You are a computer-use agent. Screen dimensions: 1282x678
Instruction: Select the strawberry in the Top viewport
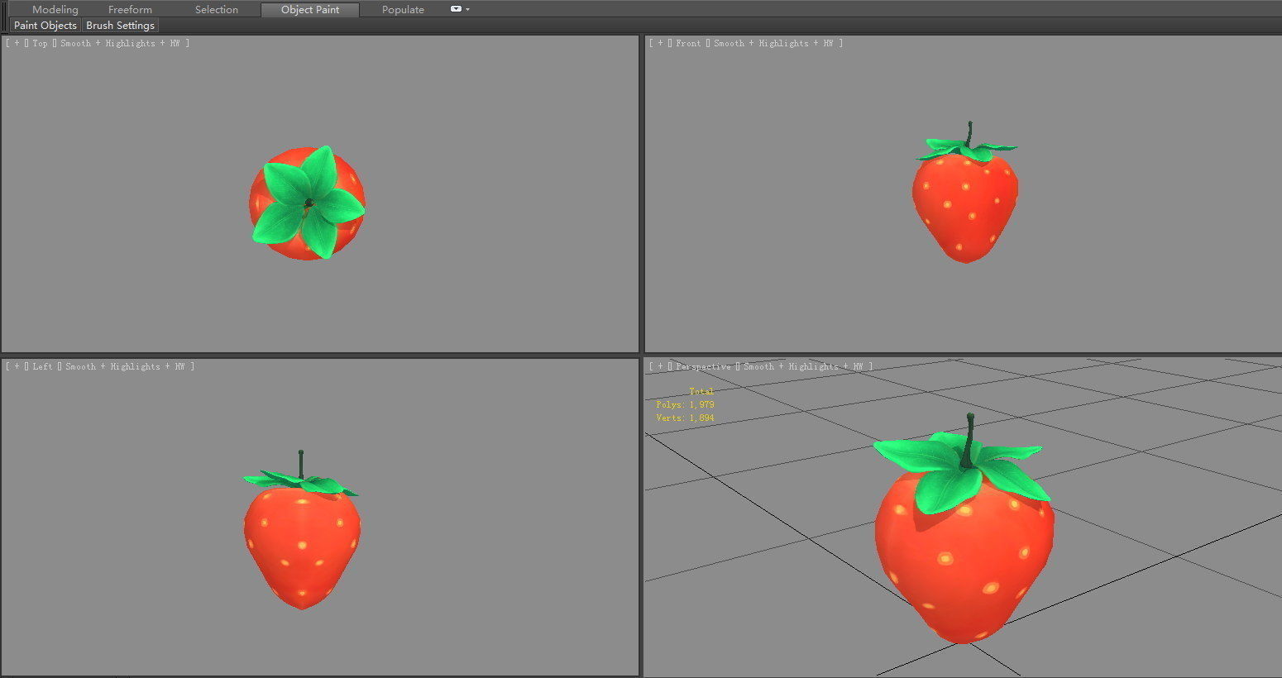308,203
